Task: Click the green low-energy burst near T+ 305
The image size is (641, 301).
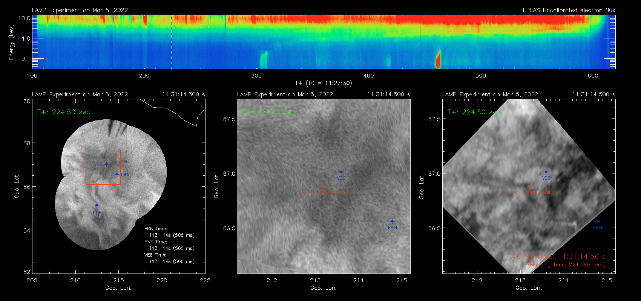Action: pos(264,59)
